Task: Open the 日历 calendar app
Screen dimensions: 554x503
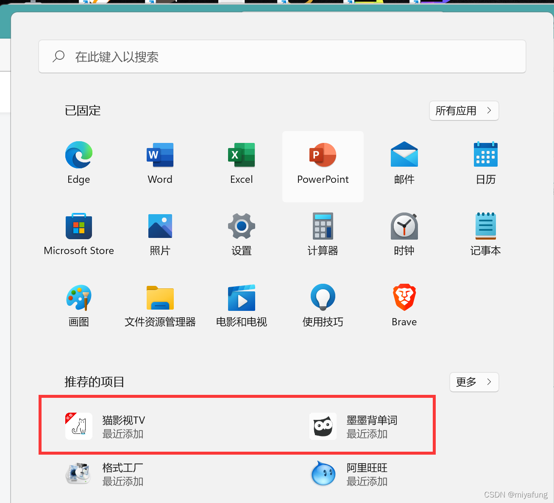Action: 486,154
